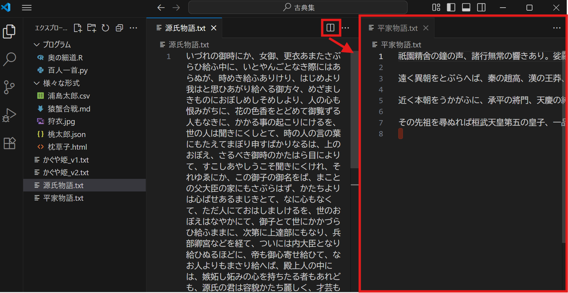
Task: Open the hamburger application menu
Action: coord(27,8)
